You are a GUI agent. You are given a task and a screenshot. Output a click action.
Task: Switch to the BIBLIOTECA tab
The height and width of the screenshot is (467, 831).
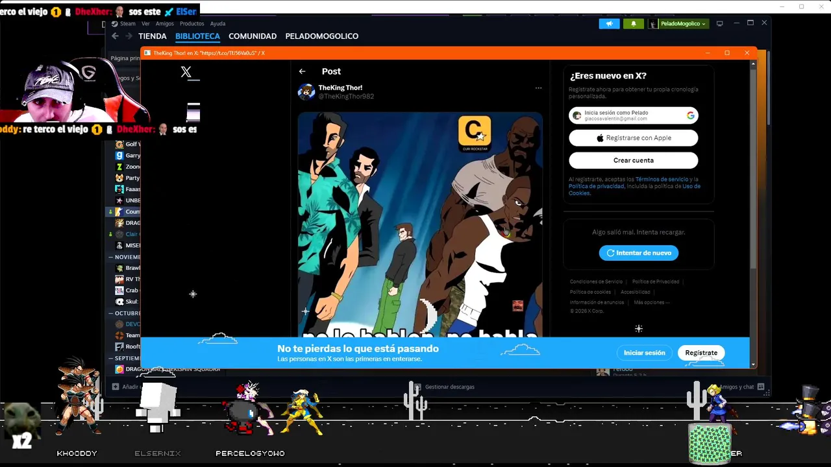(x=197, y=36)
